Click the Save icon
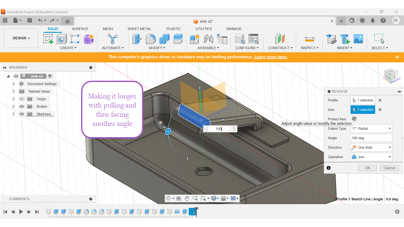 (30, 20)
